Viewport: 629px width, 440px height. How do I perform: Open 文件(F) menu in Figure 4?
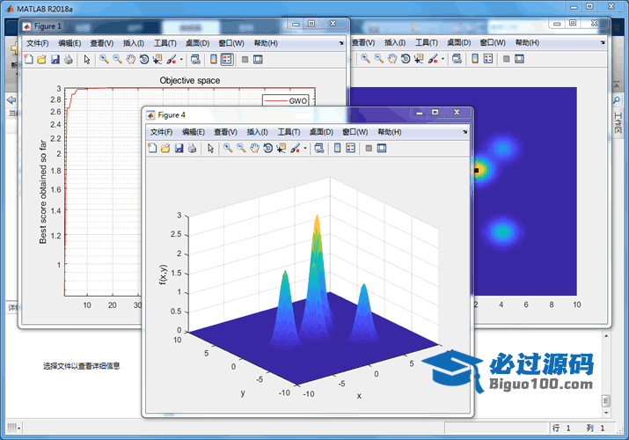(x=161, y=132)
